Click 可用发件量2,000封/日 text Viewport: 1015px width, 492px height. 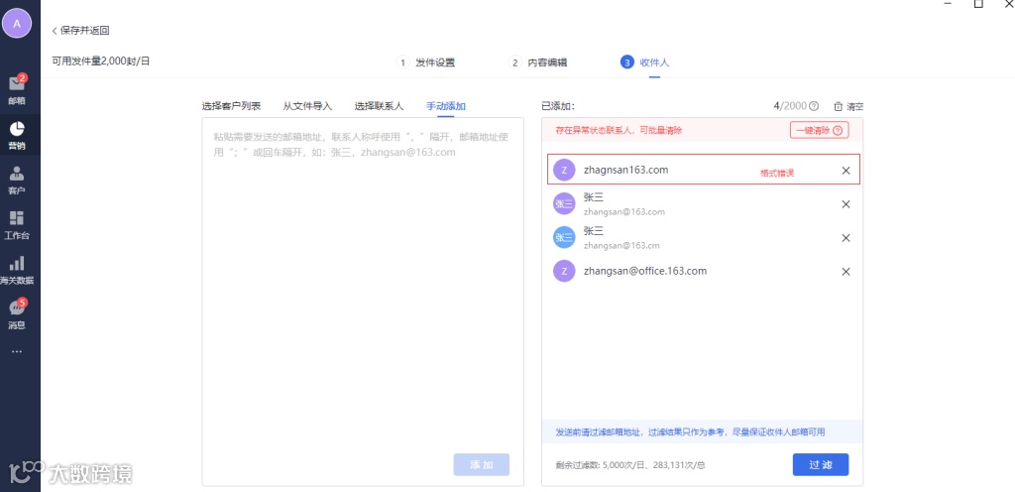[101, 61]
